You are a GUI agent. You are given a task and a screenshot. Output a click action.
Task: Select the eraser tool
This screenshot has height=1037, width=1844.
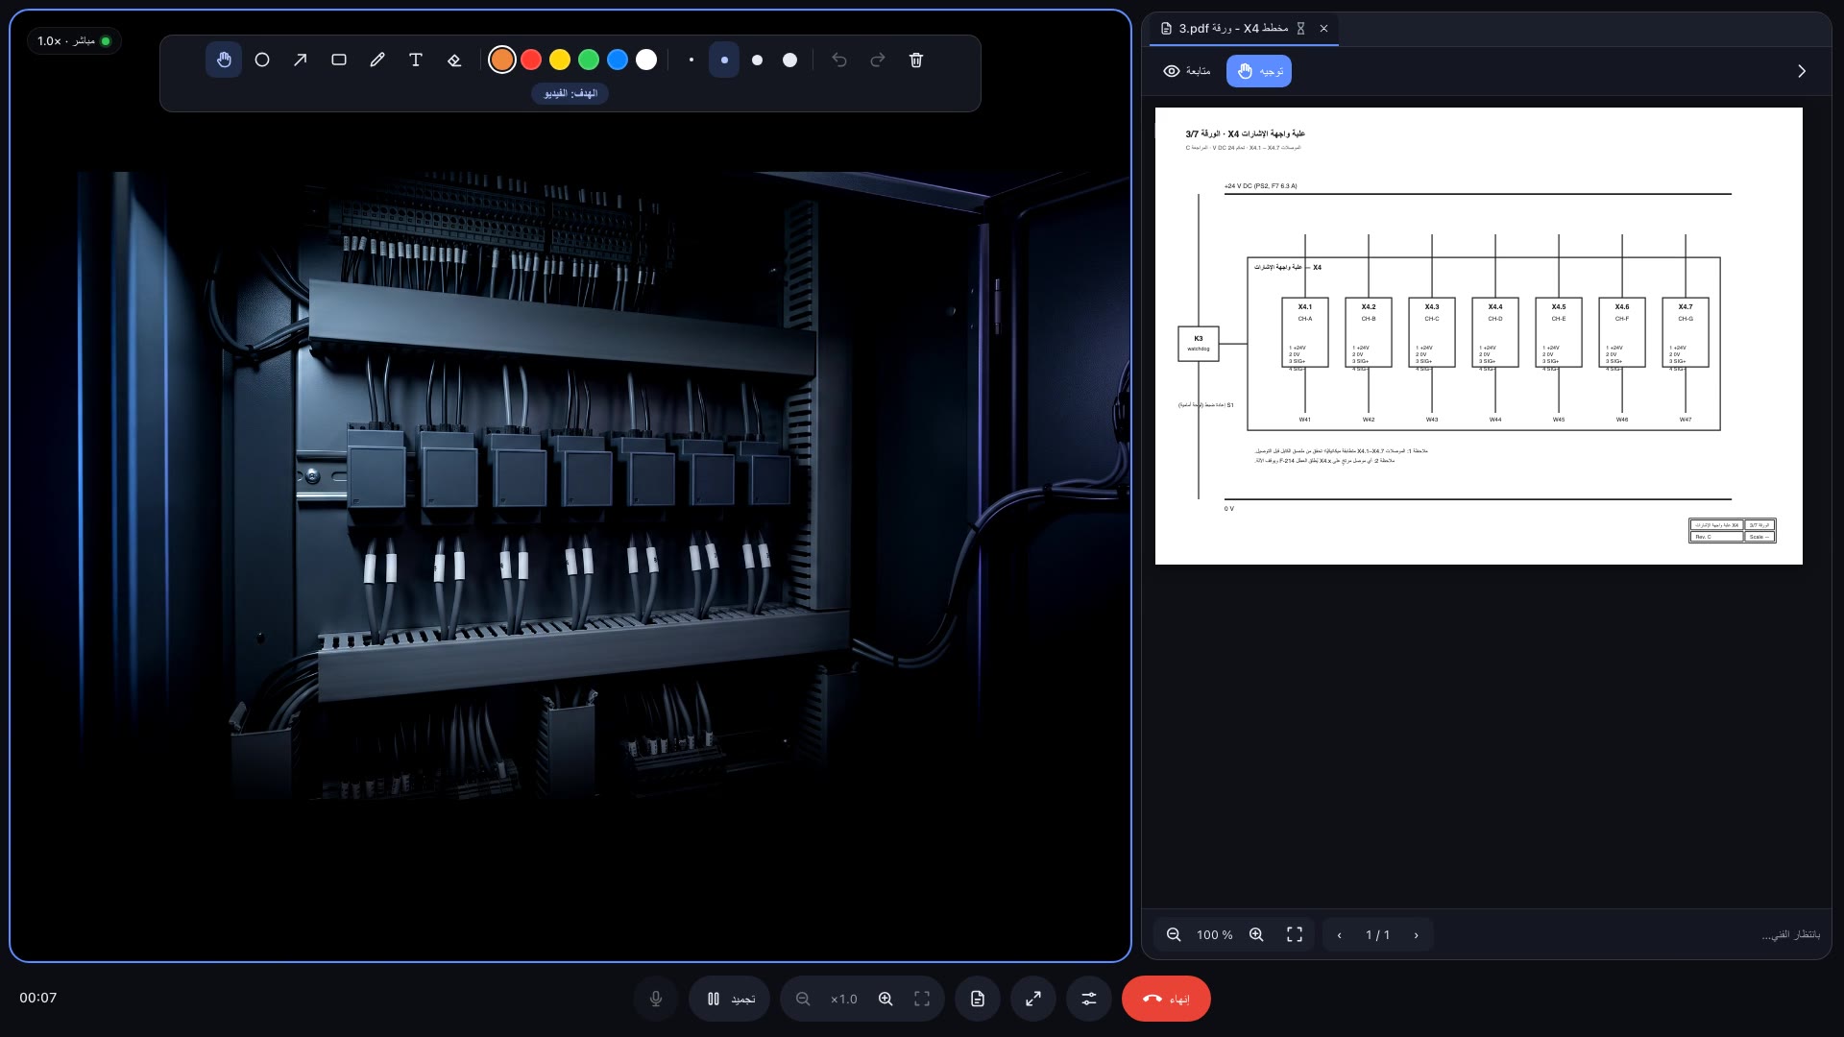tap(454, 60)
